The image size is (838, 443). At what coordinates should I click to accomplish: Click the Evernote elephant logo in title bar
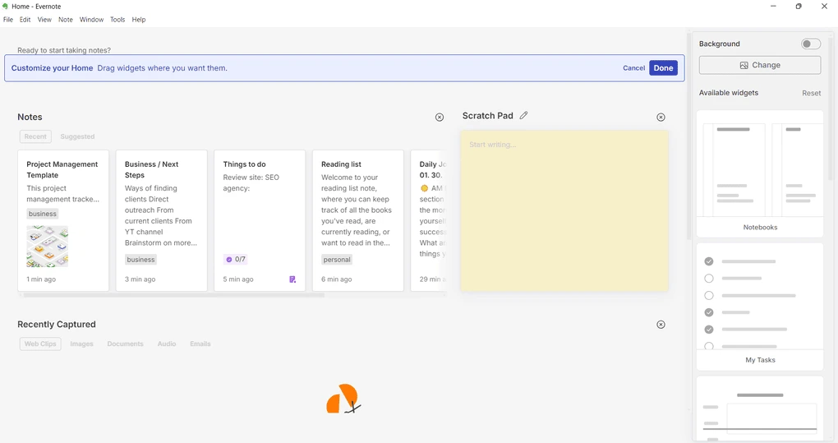(6, 7)
